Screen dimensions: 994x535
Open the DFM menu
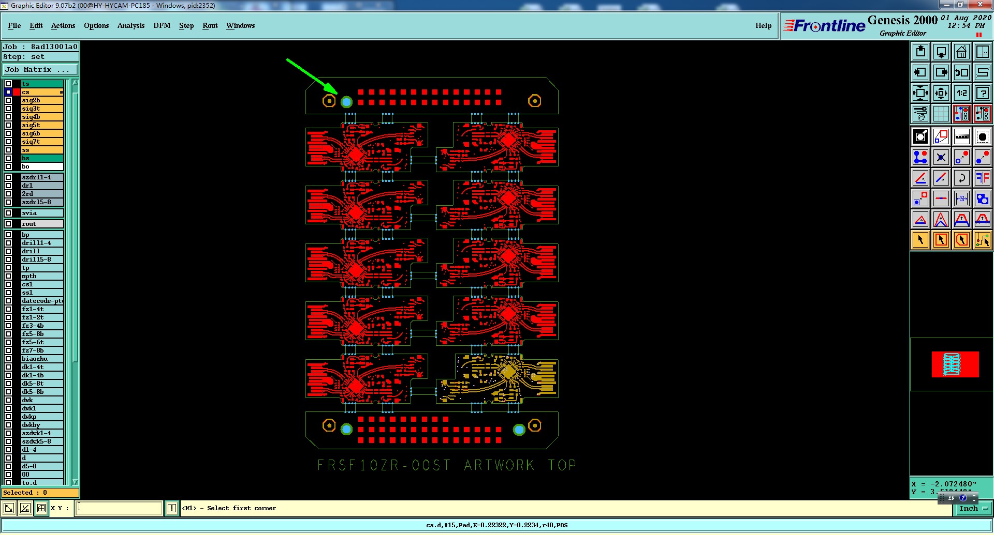162,25
